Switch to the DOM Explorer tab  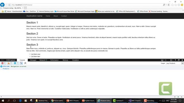[x=11, y=60]
